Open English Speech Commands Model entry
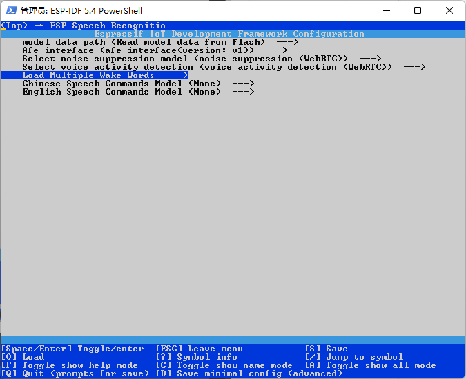The width and height of the screenshot is (466, 379). tap(138, 92)
